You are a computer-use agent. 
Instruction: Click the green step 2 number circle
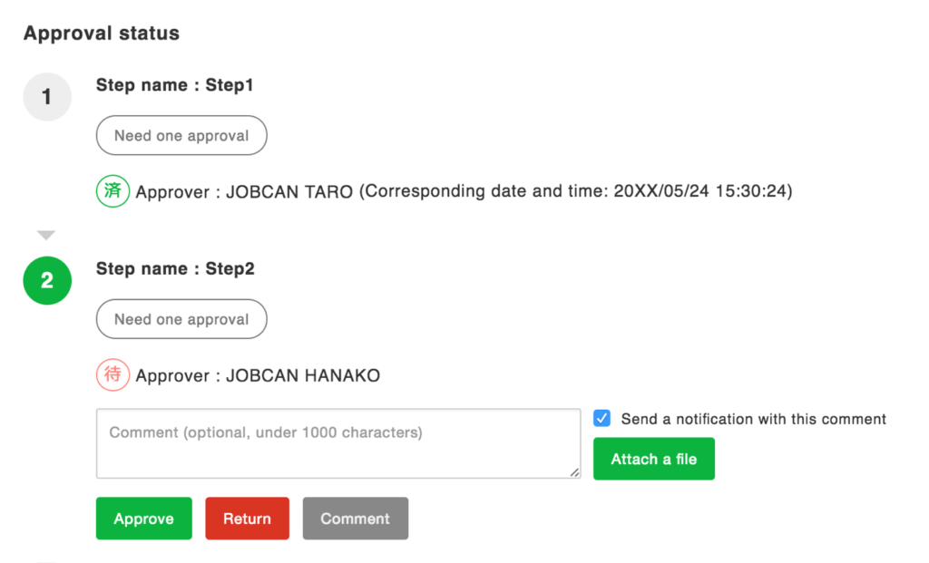(47, 281)
